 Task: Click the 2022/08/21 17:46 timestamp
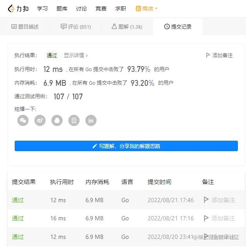tap(171, 200)
